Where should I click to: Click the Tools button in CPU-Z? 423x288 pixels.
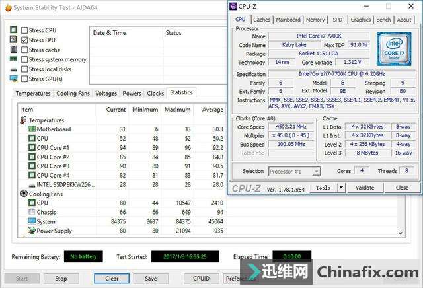click(x=323, y=187)
